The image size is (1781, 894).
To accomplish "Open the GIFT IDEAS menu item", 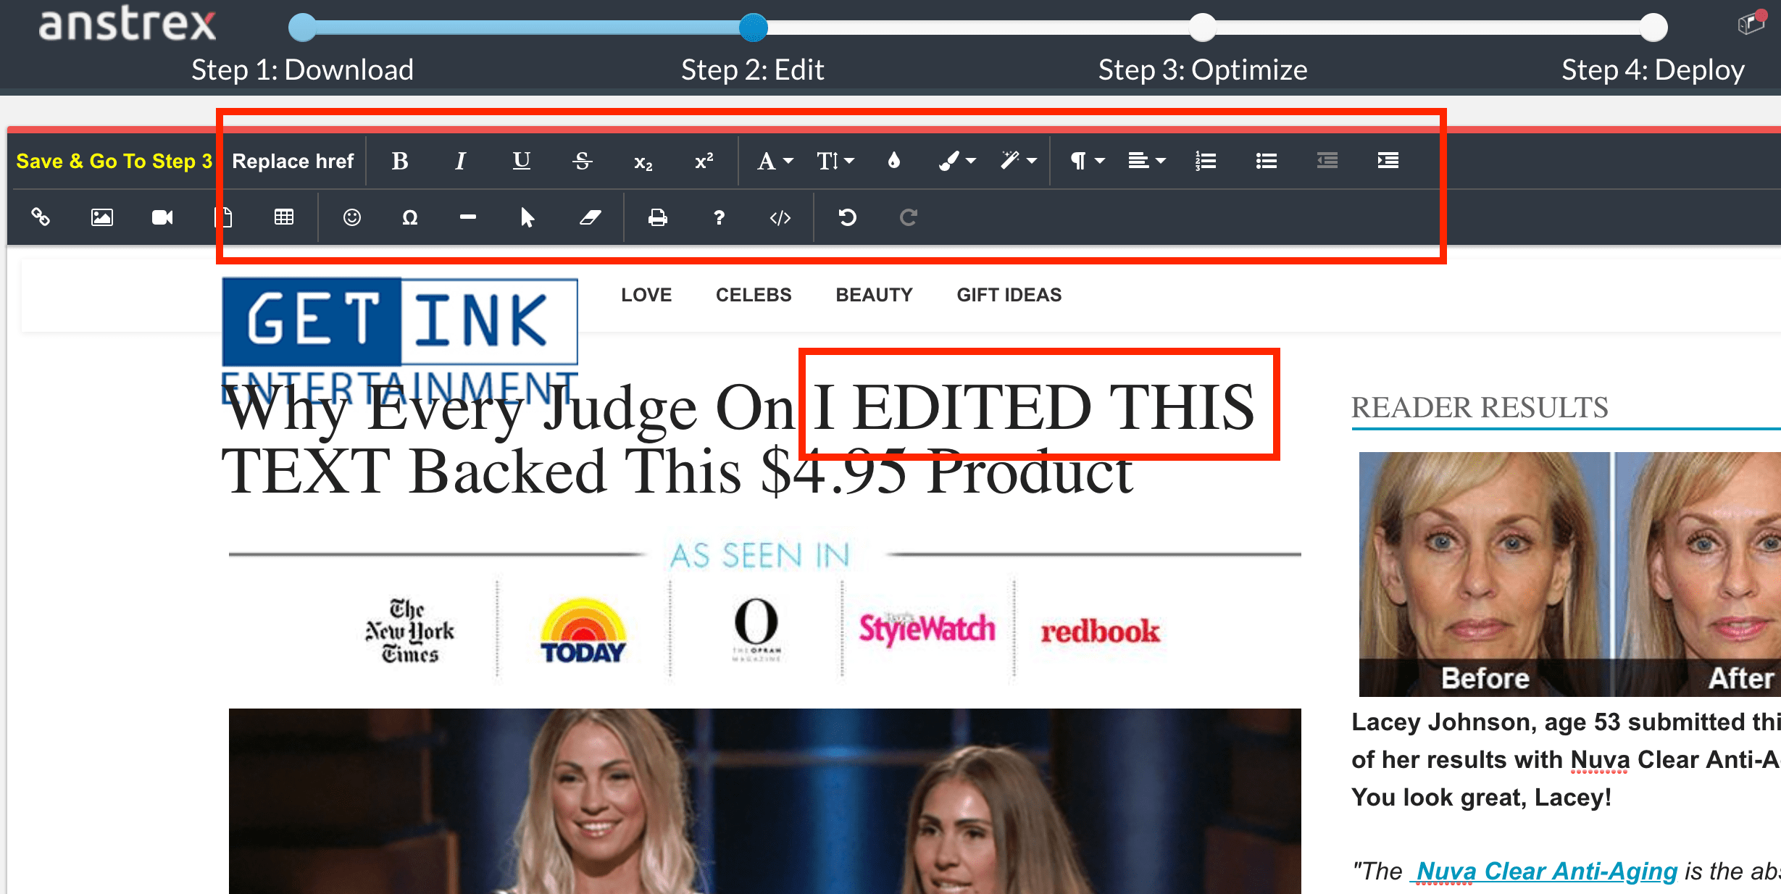I will (x=1009, y=295).
